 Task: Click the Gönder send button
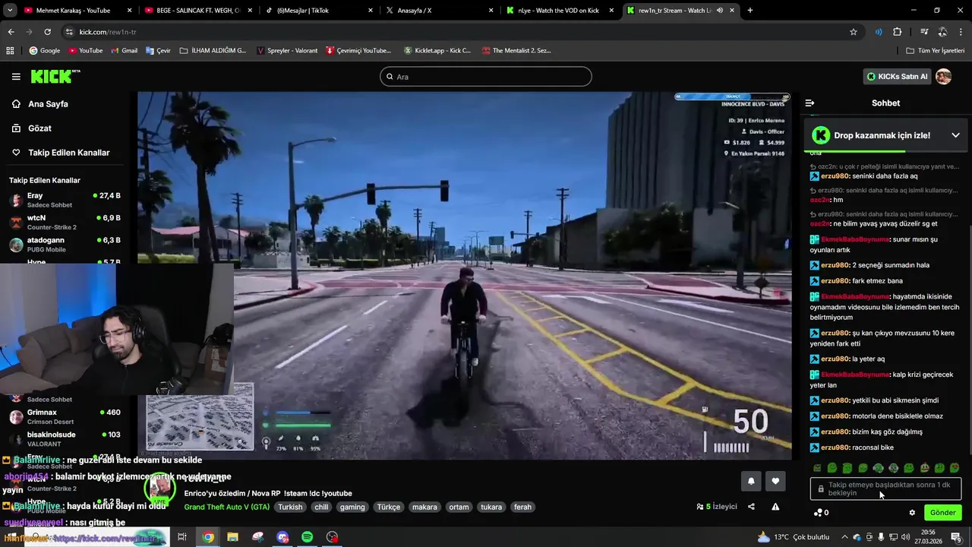pos(942,513)
